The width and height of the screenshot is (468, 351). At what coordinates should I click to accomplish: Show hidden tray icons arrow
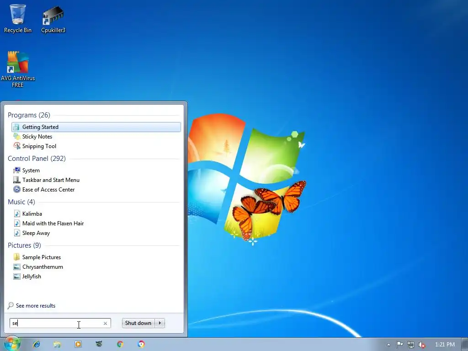point(388,345)
